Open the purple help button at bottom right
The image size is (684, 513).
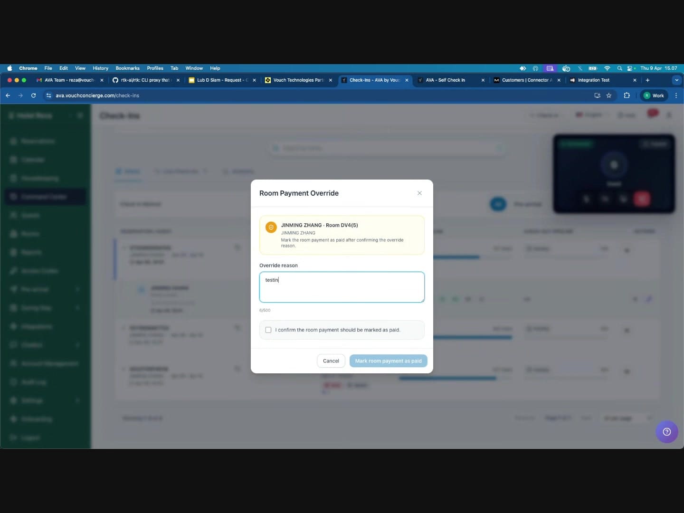click(666, 432)
